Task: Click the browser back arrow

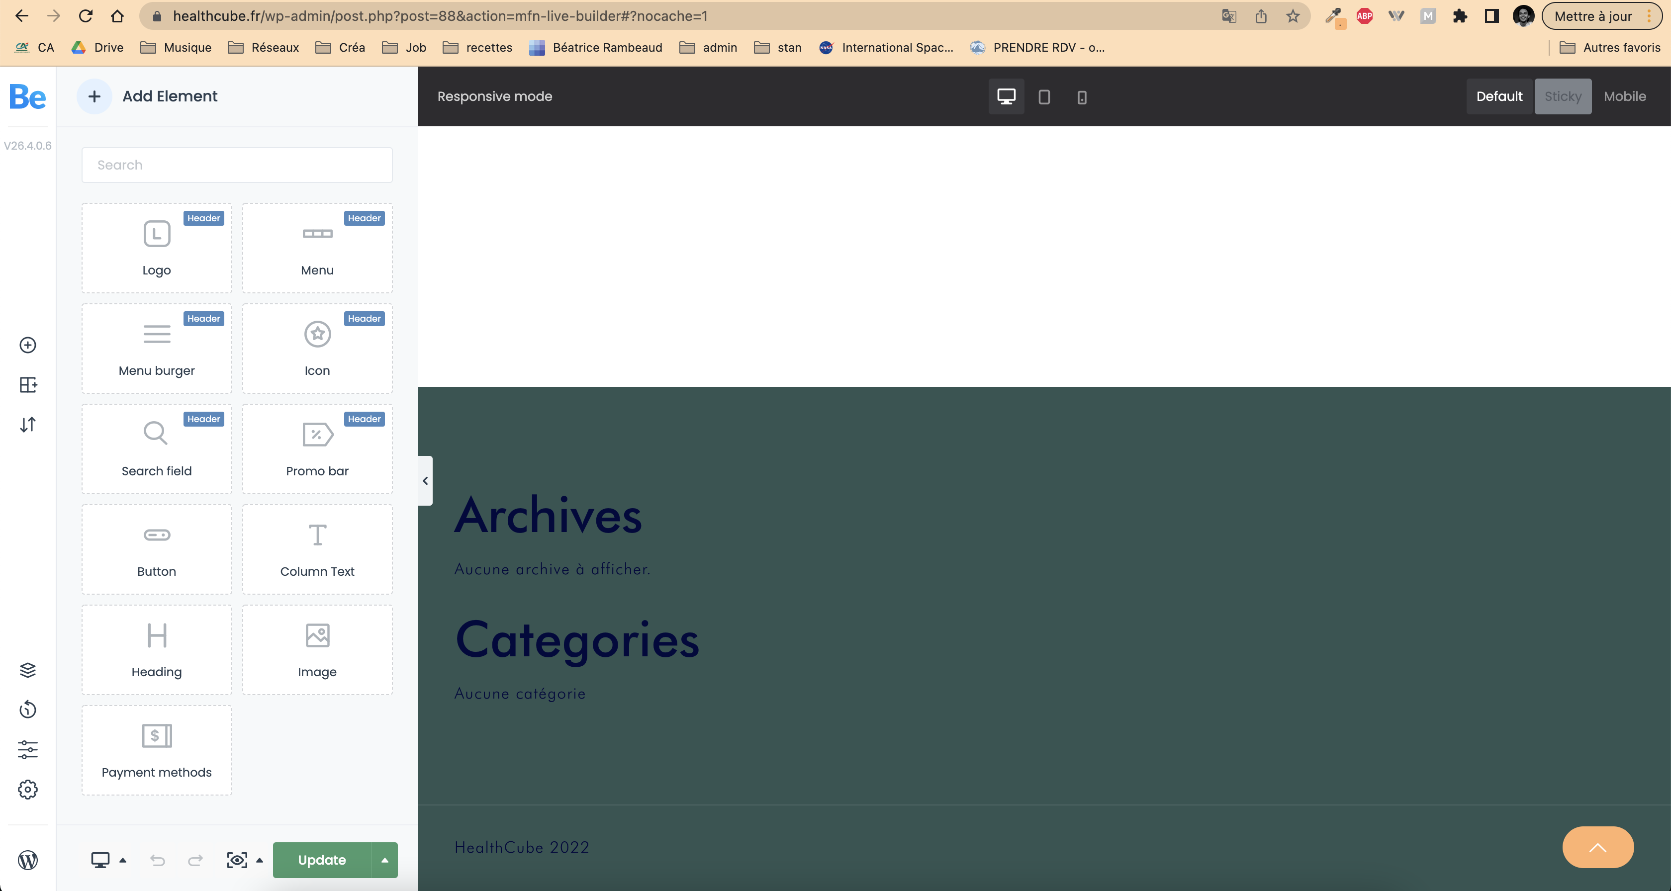Action: (21, 16)
